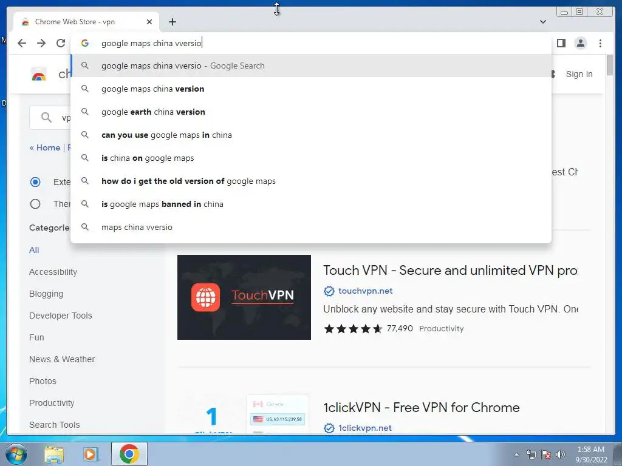
Task: Toggle the Chrome side panel icon
Action: coord(561,43)
